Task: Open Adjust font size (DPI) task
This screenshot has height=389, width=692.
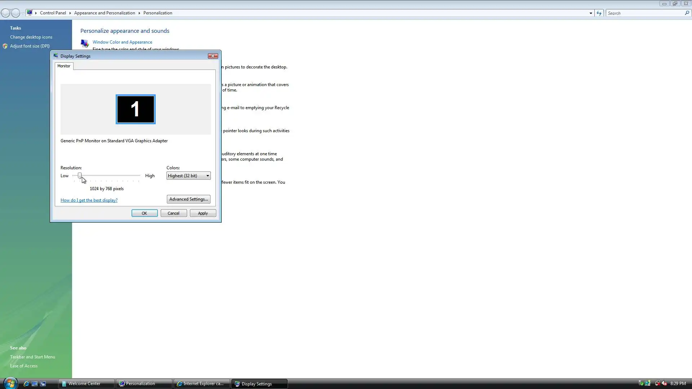Action: click(x=30, y=46)
